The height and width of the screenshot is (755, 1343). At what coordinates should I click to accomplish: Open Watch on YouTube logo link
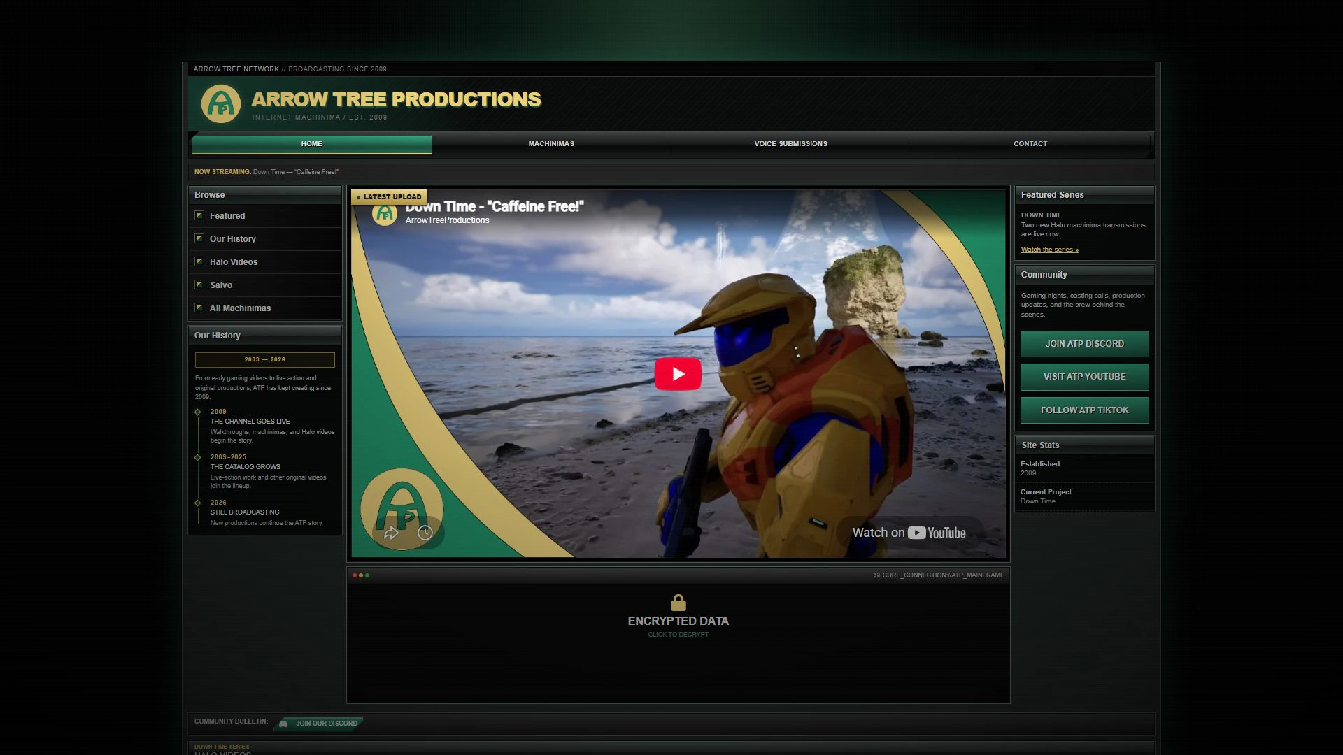click(x=909, y=533)
